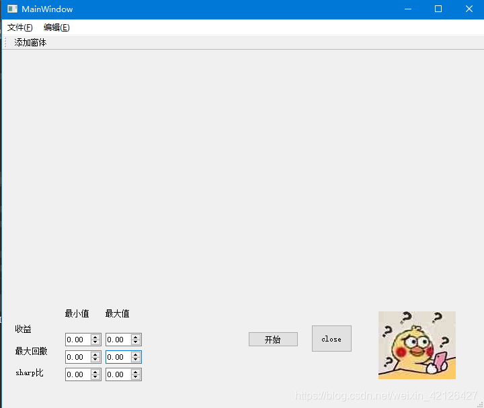Click the 添加窗体 toolbar action
This screenshot has height=408, width=484.
tap(30, 42)
